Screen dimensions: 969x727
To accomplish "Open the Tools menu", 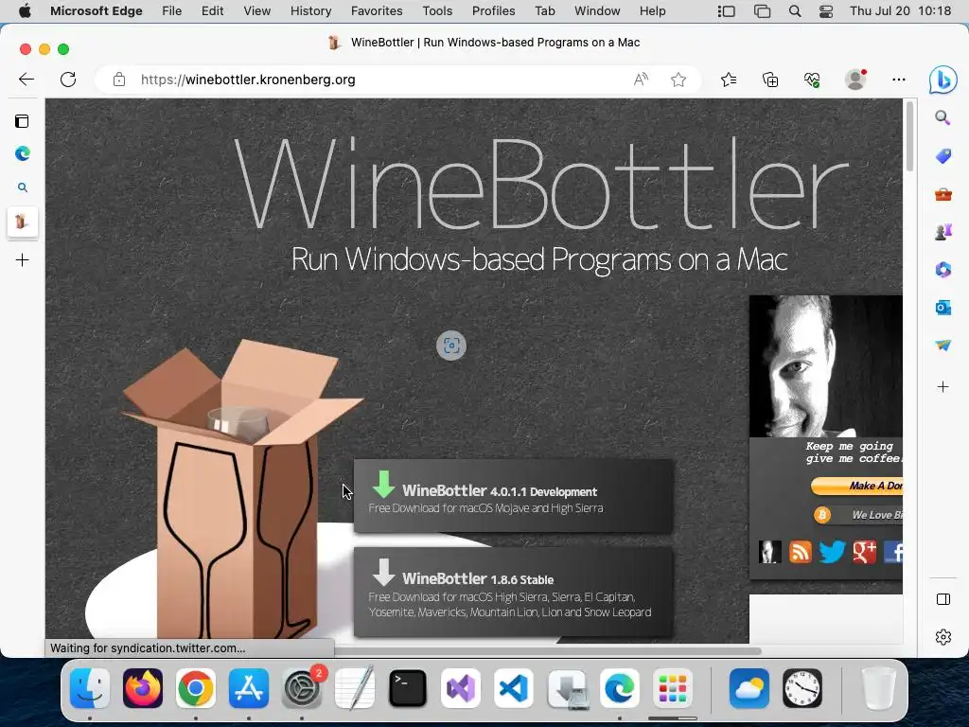I will 437,11.
